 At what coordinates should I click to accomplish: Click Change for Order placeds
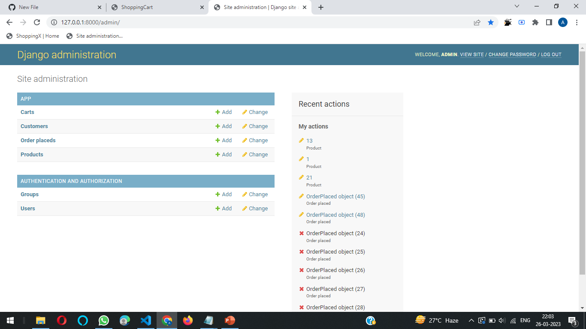[x=255, y=141]
